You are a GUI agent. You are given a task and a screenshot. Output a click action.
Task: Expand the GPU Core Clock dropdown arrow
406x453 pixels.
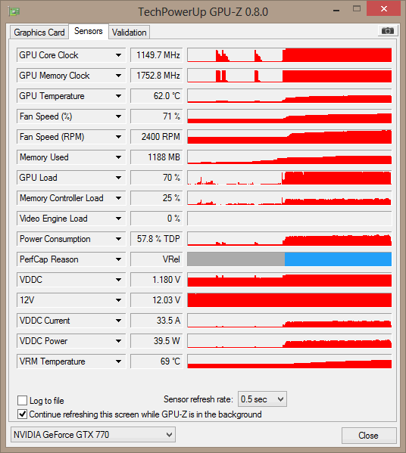pyautogui.click(x=118, y=55)
